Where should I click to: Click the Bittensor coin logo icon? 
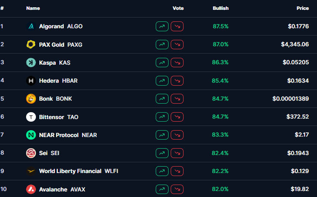click(31, 116)
